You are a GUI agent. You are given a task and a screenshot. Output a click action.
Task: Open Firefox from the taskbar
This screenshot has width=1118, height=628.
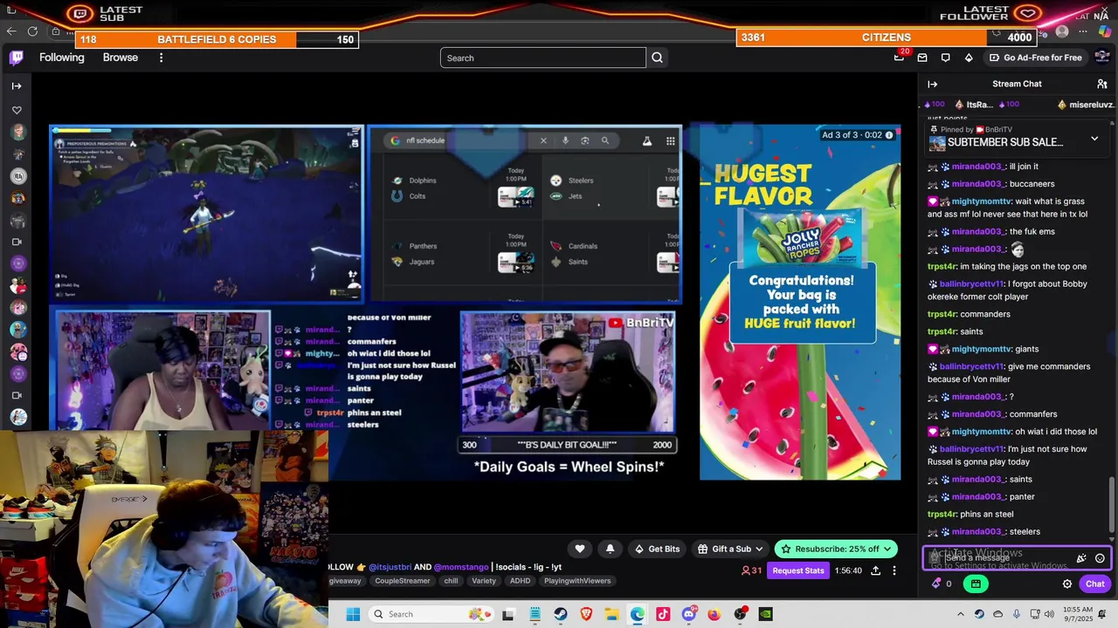tap(714, 614)
